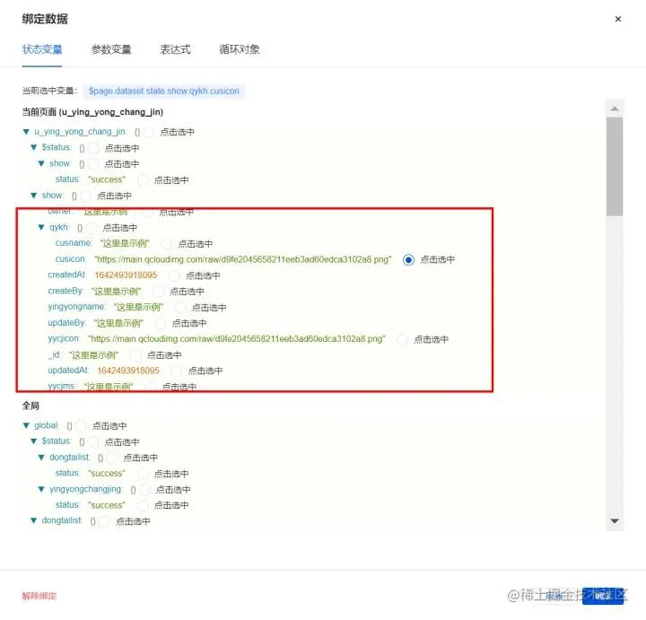Select the yingyongname radio button
This screenshot has height=620, width=646.
click(x=180, y=308)
